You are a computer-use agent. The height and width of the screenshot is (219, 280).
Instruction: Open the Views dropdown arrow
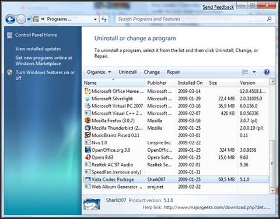click(x=254, y=72)
